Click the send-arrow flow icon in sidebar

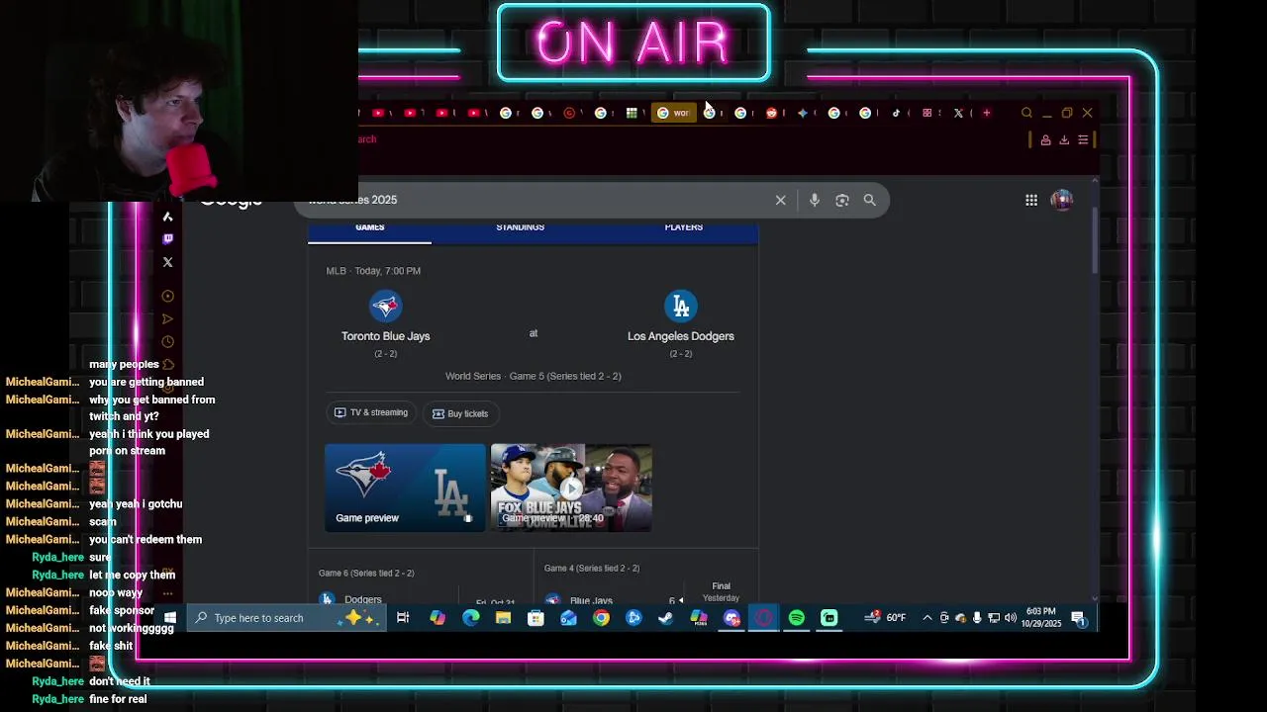coord(167,318)
